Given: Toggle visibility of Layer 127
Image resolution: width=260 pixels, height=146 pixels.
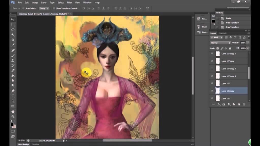Looking at the screenshot, I should (212, 83).
